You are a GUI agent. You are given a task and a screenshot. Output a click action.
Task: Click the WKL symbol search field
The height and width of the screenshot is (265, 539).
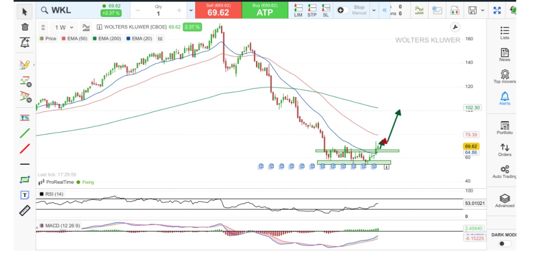pyautogui.click(x=68, y=10)
